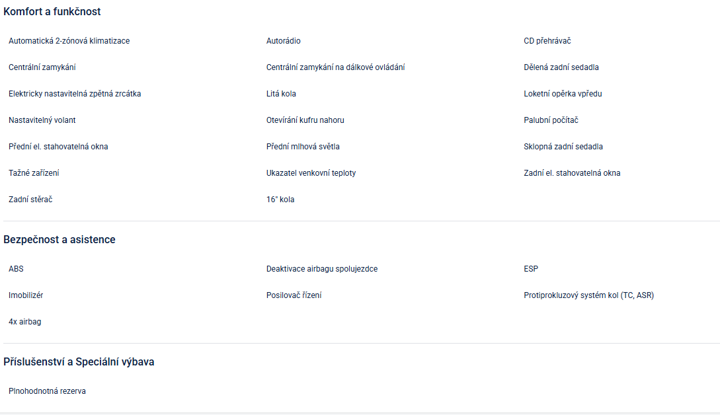Click the 'Bezpečnost a asistence' heading
This screenshot has height=415, width=720.
60,240
